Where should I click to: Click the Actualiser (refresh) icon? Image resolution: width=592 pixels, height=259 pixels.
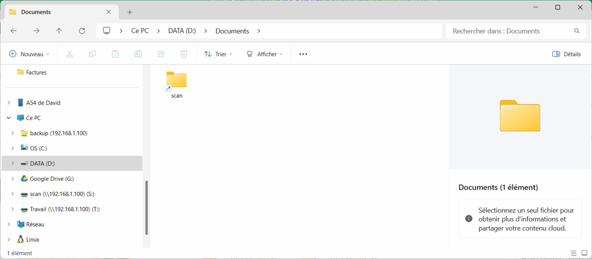coord(82,31)
